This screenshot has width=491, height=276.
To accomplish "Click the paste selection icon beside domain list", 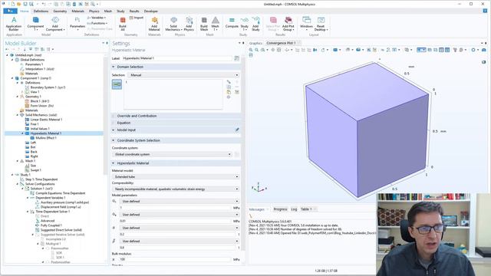I will 229,92.
